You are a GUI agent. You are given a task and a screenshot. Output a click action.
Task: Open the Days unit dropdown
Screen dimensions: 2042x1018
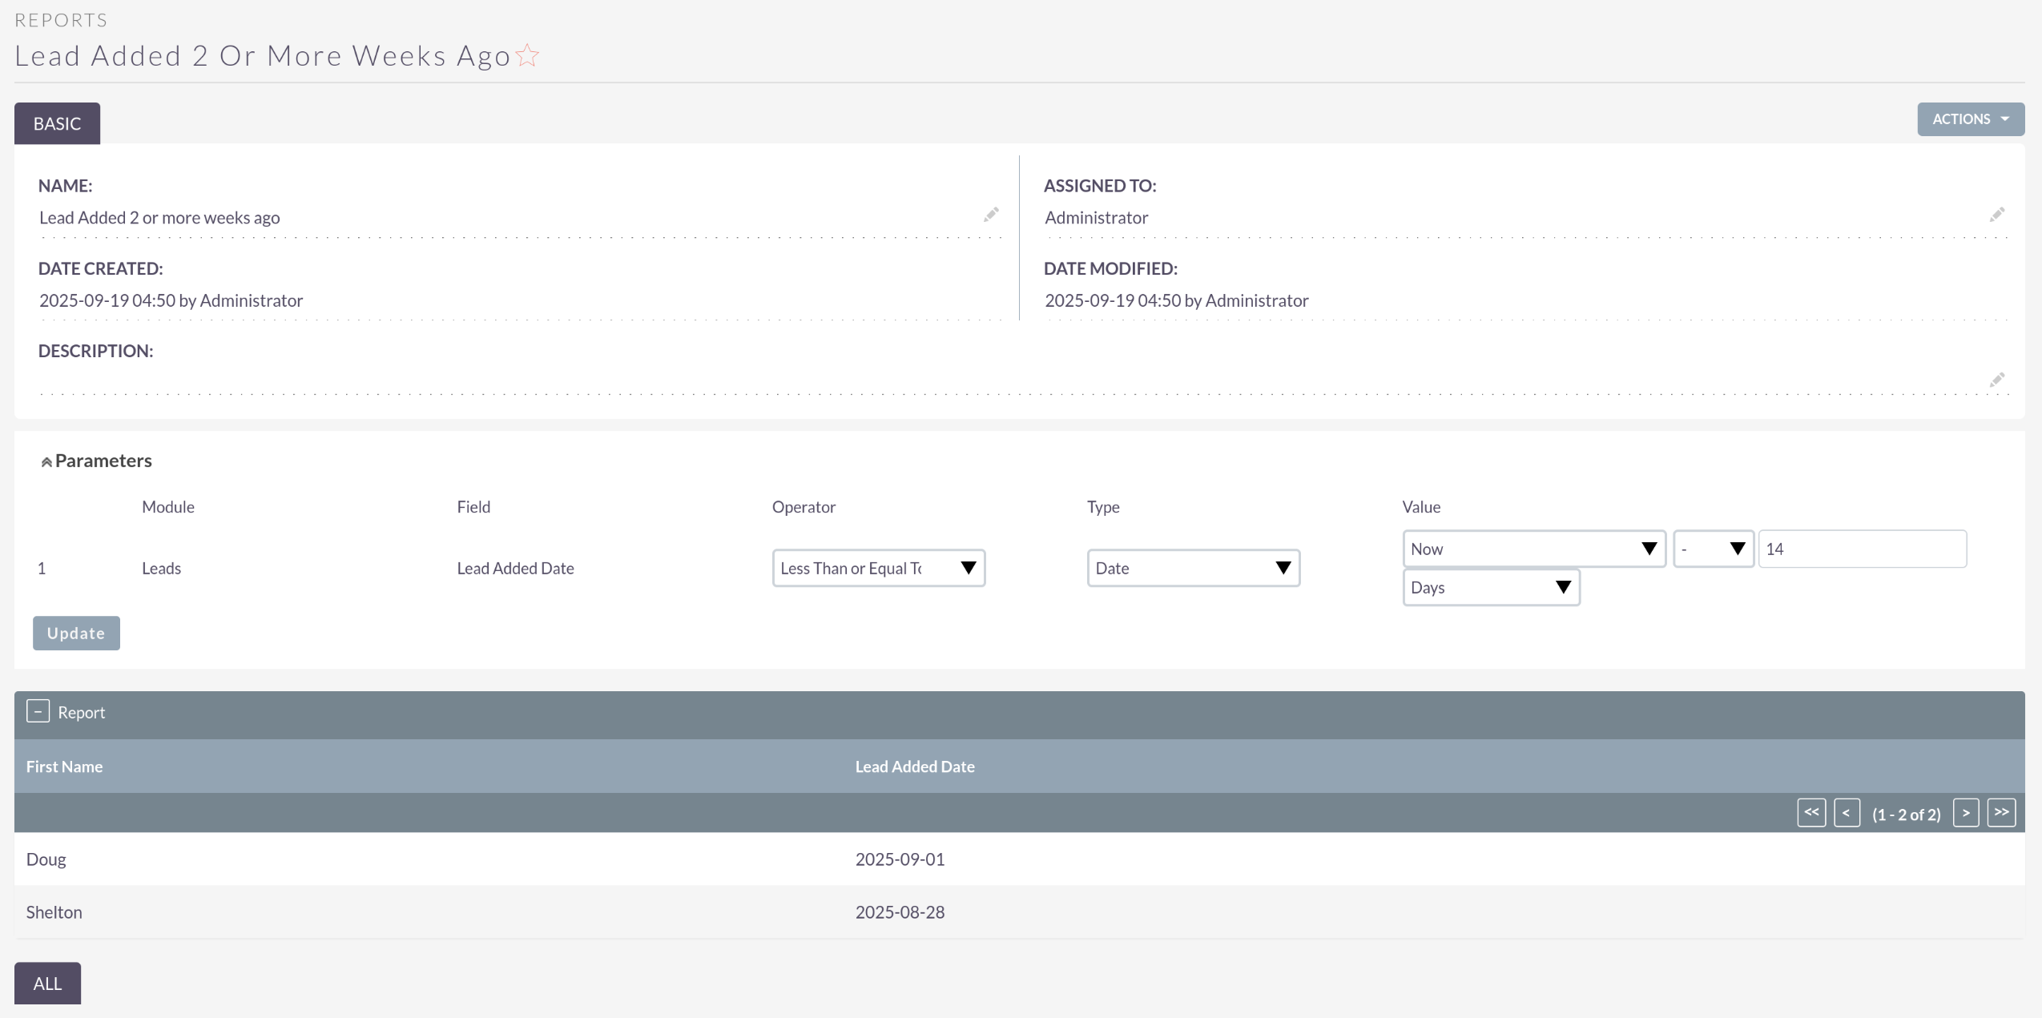(x=1490, y=587)
